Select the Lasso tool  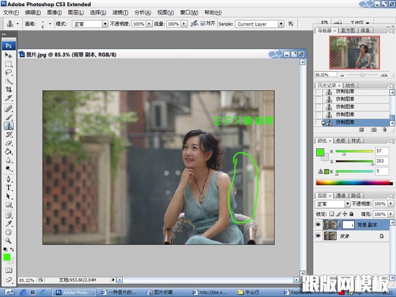pyautogui.click(x=8, y=72)
